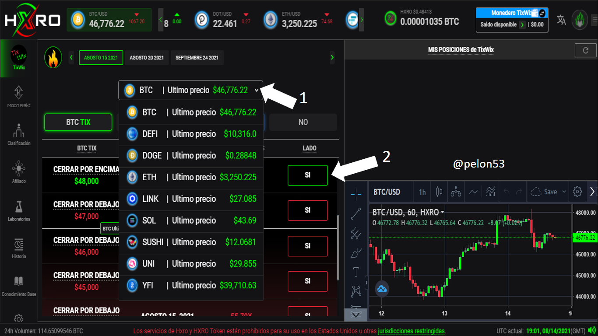
Task: Select the brush drawing tool
Action: [356, 253]
